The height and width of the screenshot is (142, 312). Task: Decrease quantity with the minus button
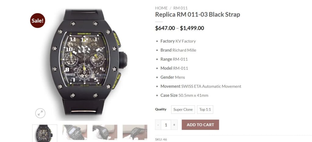tap(158, 125)
